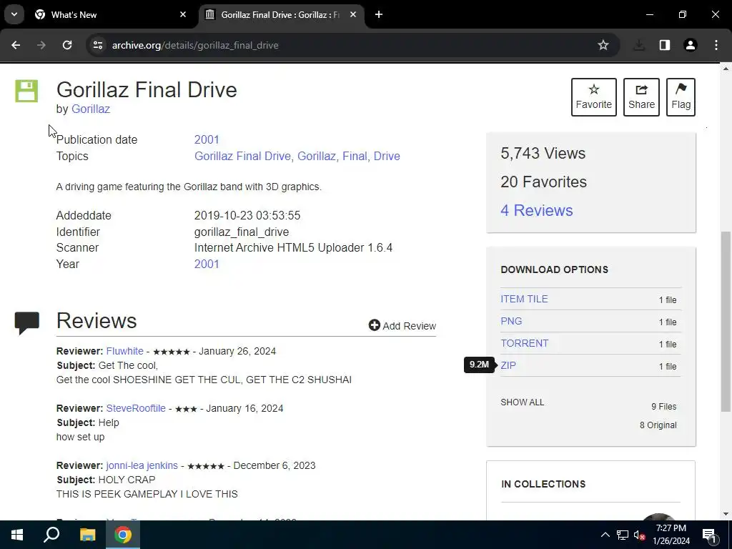
Task: Click the Add Review plus icon
Action: click(374, 325)
